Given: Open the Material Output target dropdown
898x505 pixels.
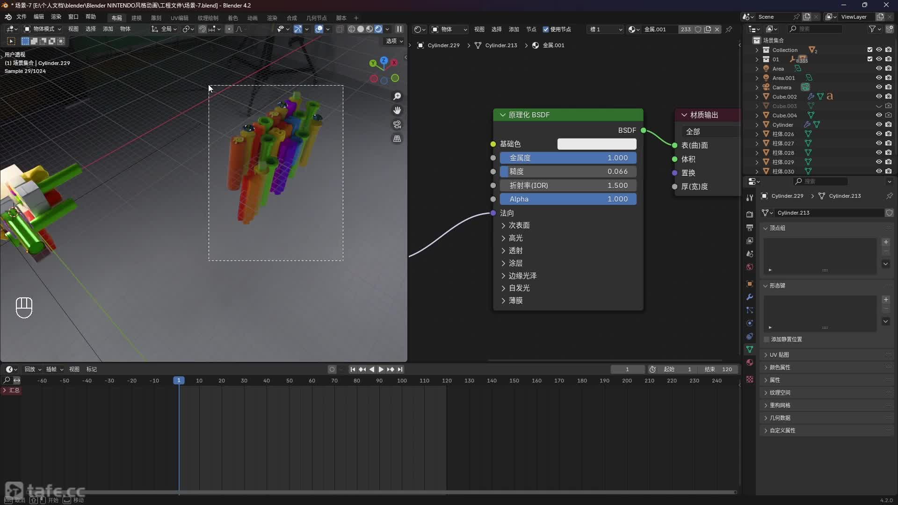Looking at the screenshot, I should pyautogui.click(x=710, y=132).
